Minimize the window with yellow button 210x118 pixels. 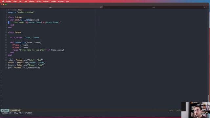point(4,4)
